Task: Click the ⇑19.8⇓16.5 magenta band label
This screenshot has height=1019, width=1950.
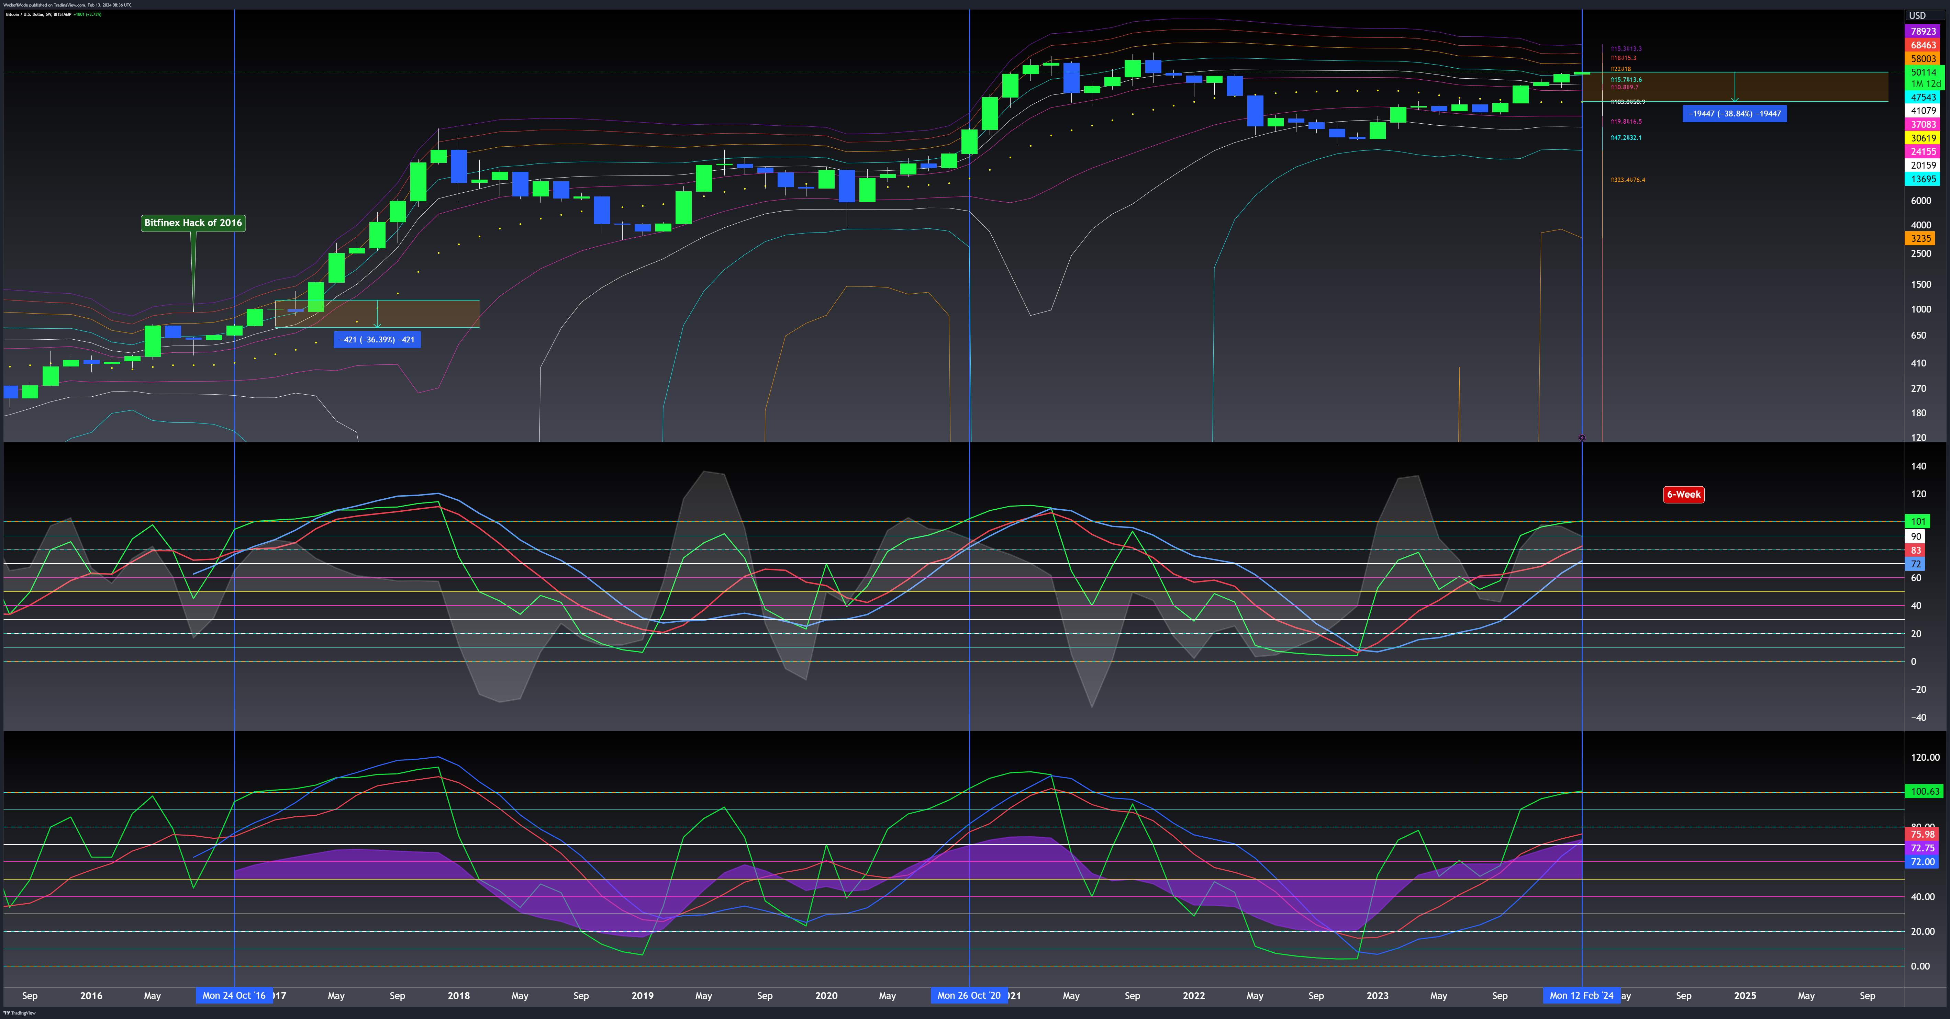Action: [x=1626, y=122]
